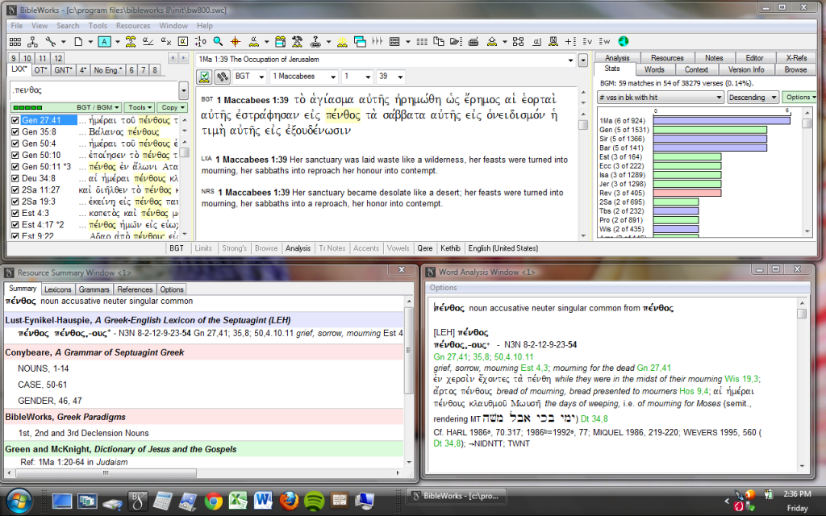Click the magnifying glass search icon in toolbar
This screenshot has width=826, height=516.
coord(218,41)
